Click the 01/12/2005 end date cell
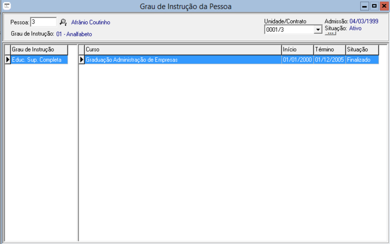The width and height of the screenshot is (390, 244). point(329,60)
